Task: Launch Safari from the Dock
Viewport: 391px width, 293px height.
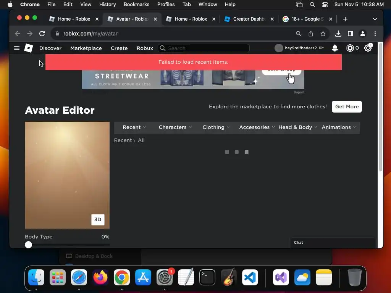Action: (79, 277)
